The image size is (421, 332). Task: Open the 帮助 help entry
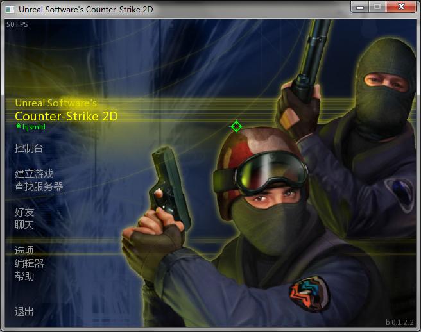(24, 276)
